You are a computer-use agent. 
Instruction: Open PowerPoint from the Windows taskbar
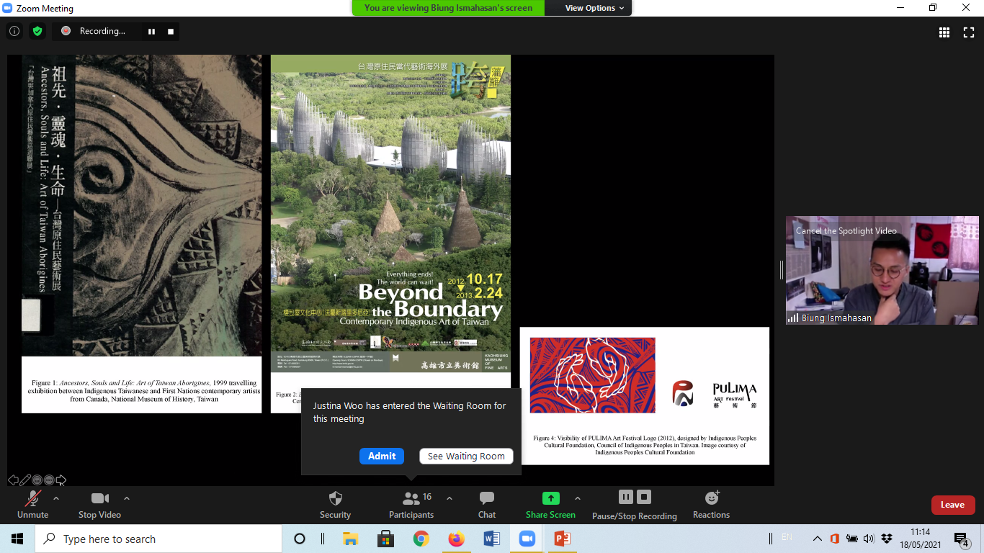pyautogui.click(x=562, y=539)
